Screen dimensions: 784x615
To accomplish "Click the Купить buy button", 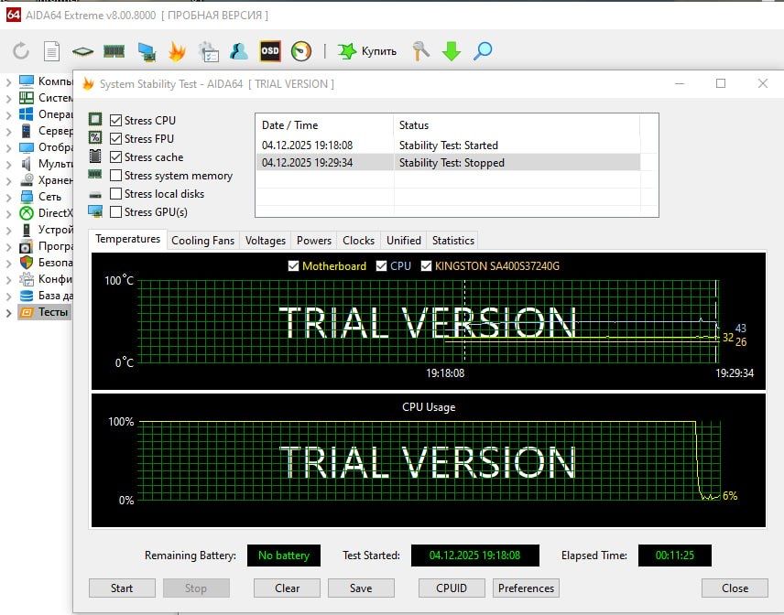I will (x=367, y=51).
